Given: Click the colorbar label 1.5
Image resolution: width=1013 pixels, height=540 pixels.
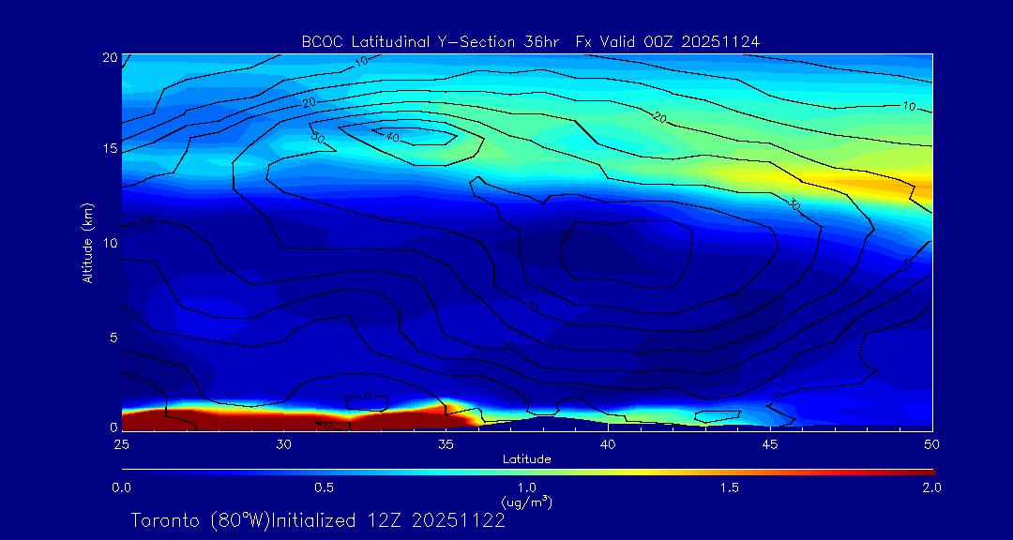Looking at the screenshot, I should [x=730, y=487].
